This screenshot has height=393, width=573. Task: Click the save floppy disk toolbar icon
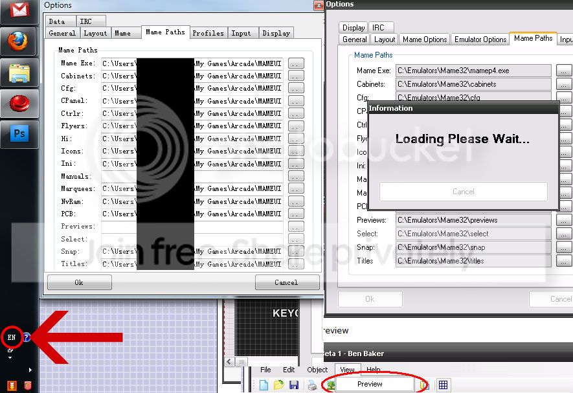click(x=294, y=385)
